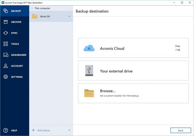Click the Backup destination heading

click(92, 11)
